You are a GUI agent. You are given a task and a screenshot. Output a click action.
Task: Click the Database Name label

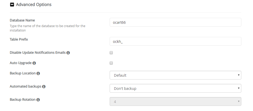[x=22, y=20]
